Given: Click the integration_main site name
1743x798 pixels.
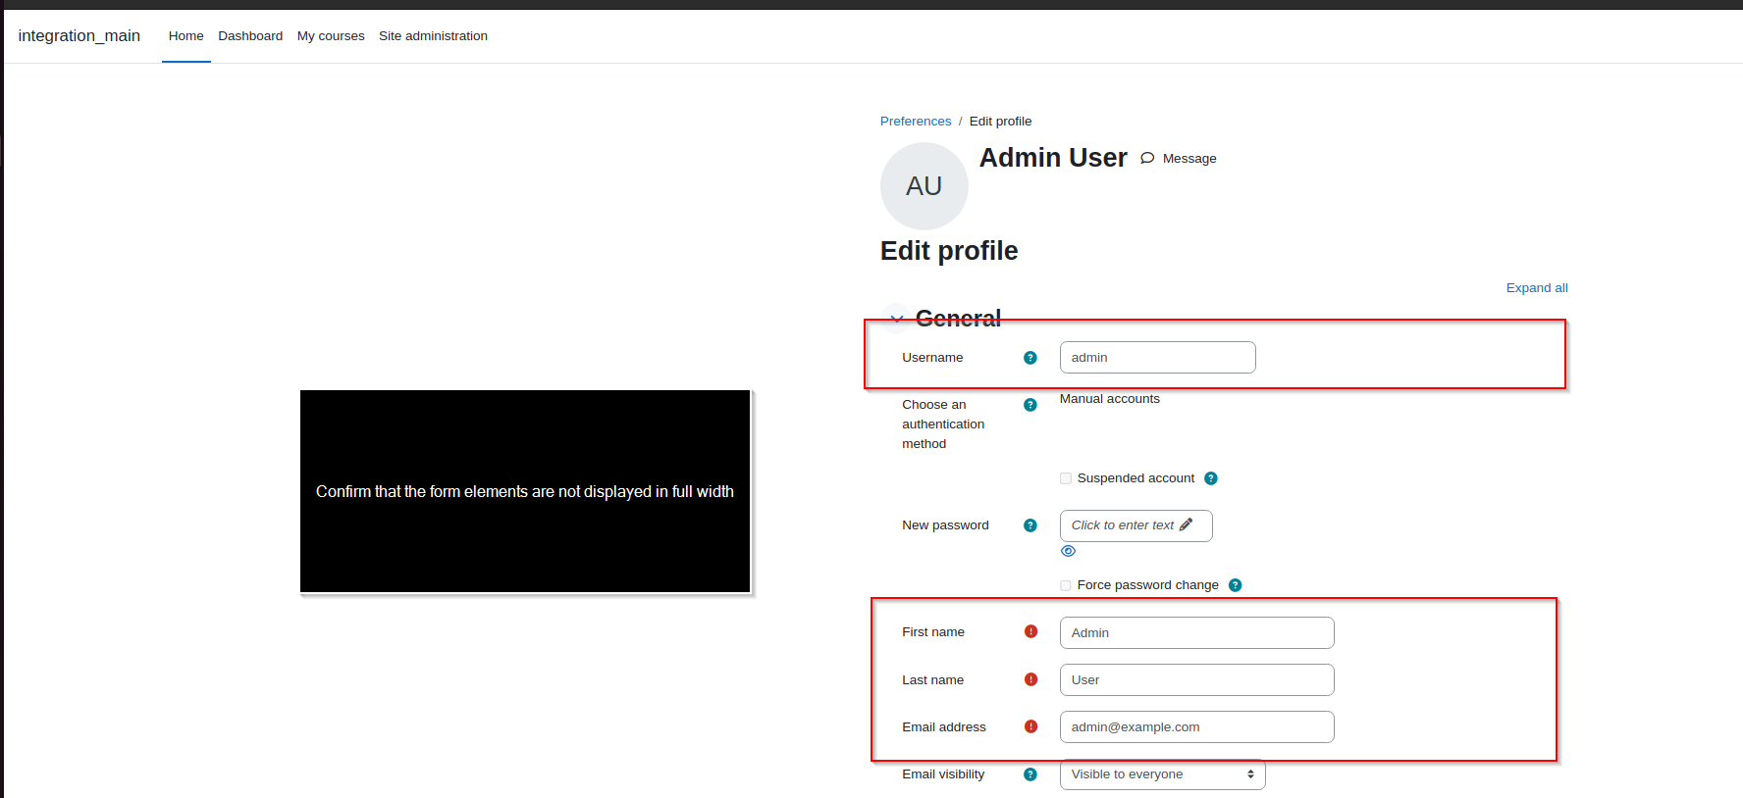Looking at the screenshot, I should (x=79, y=36).
